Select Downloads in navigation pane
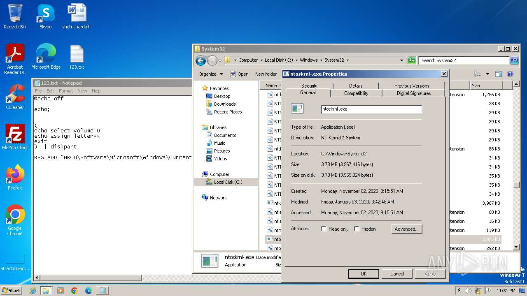527x296 pixels. [x=225, y=104]
